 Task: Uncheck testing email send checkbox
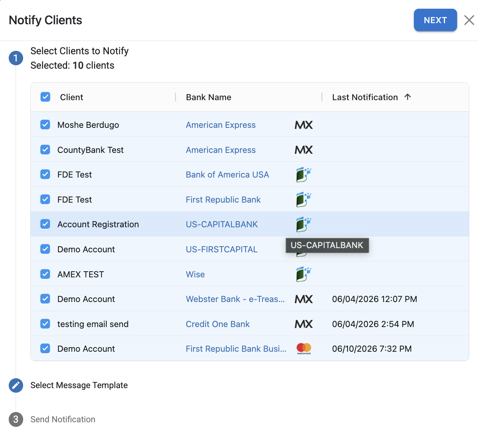(45, 324)
